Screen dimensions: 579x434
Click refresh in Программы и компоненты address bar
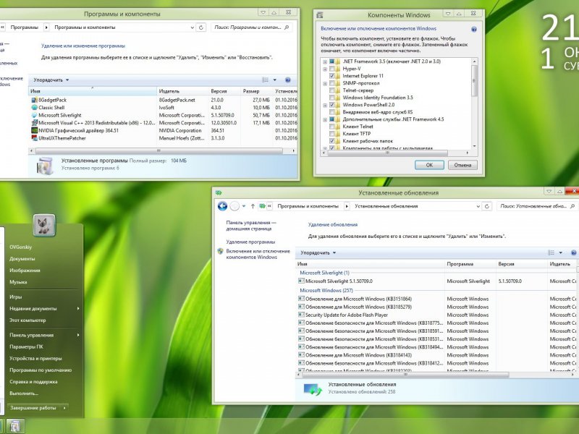tap(201, 27)
